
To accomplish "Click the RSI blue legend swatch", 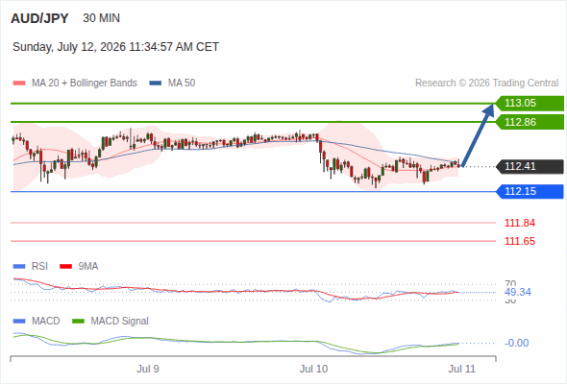I will [x=19, y=267].
